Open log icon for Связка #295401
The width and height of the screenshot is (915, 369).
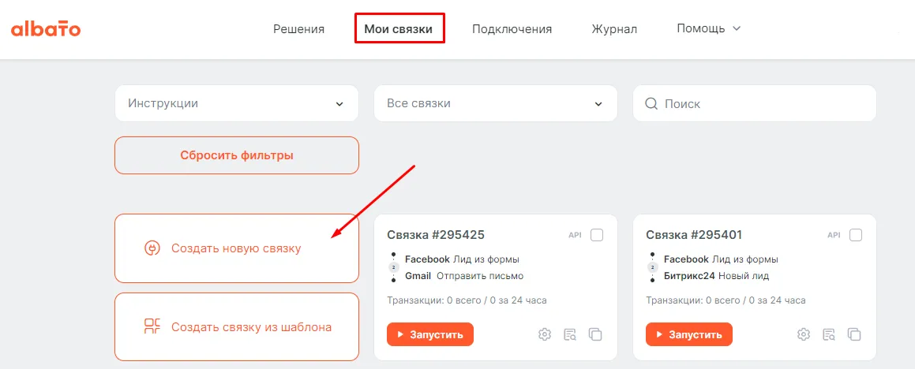829,334
